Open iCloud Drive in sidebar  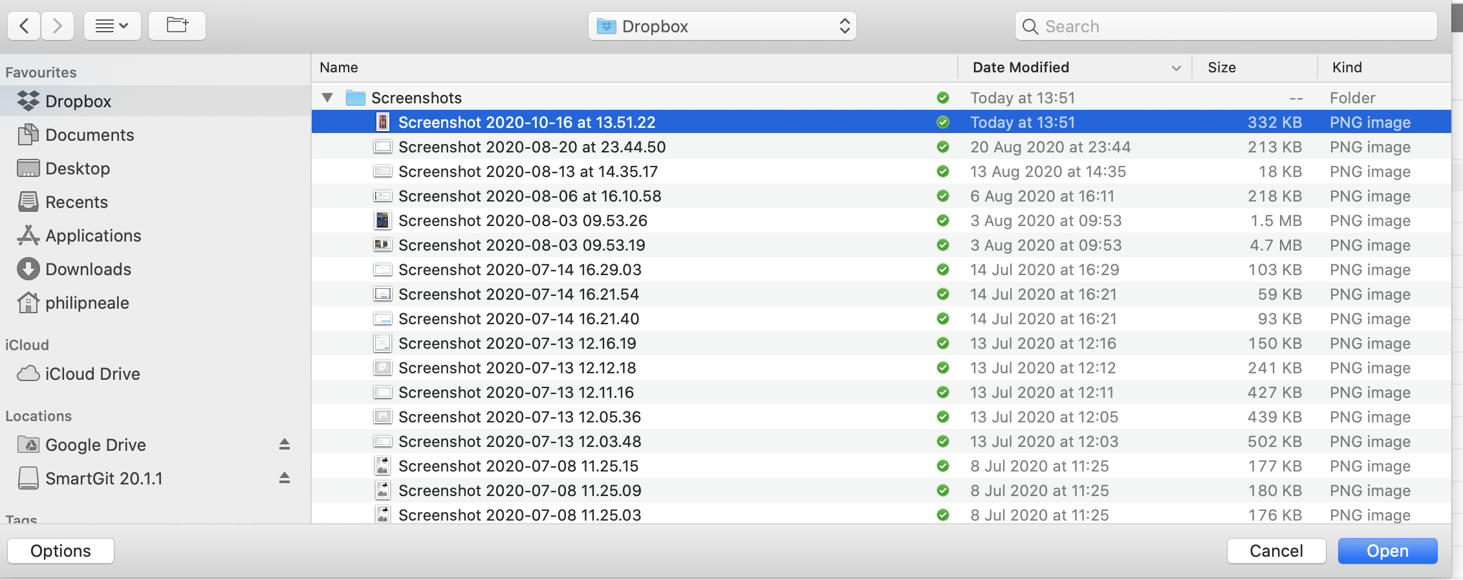(92, 374)
